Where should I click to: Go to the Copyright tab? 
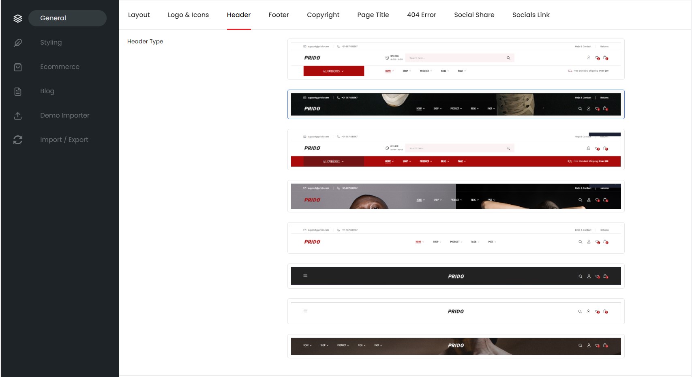[x=323, y=15]
